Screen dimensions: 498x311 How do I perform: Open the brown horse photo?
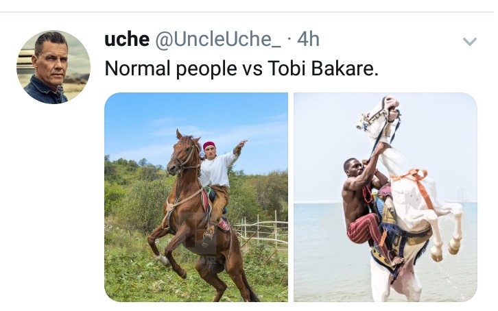click(196, 197)
